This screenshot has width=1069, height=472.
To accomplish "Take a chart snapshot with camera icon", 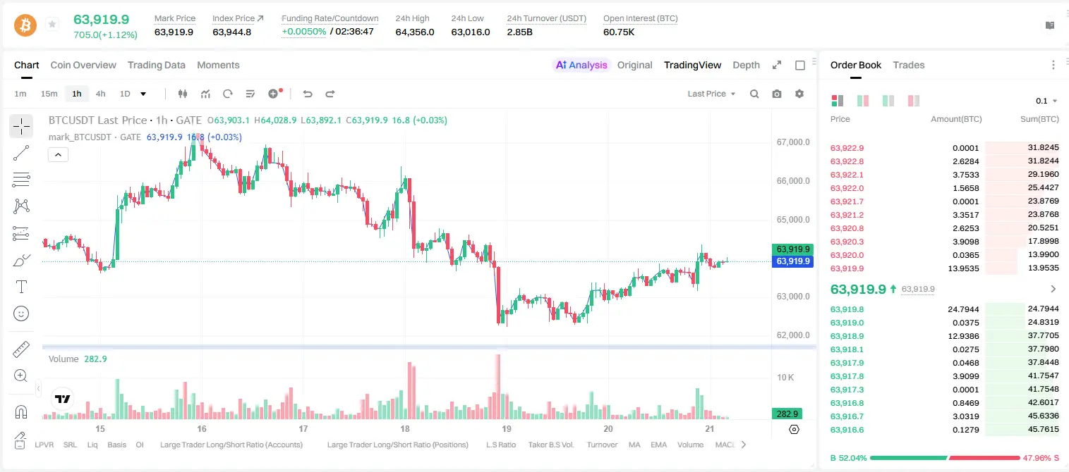I will [777, 94].
